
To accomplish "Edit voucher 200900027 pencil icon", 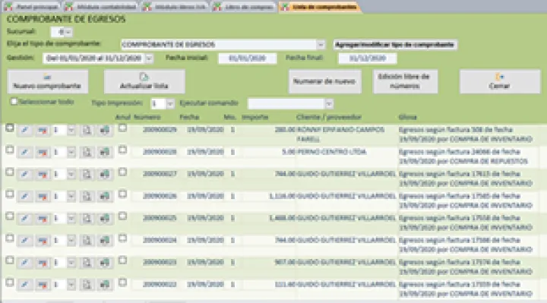I will pyautogui.click(x=25, y=175).
